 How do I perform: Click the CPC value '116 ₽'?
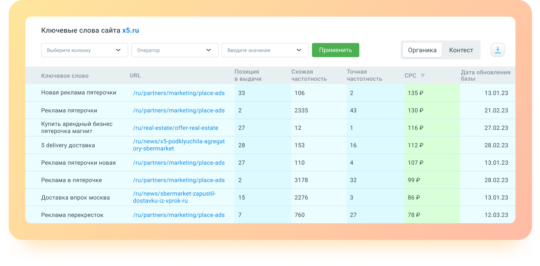[x=416, y=128]
